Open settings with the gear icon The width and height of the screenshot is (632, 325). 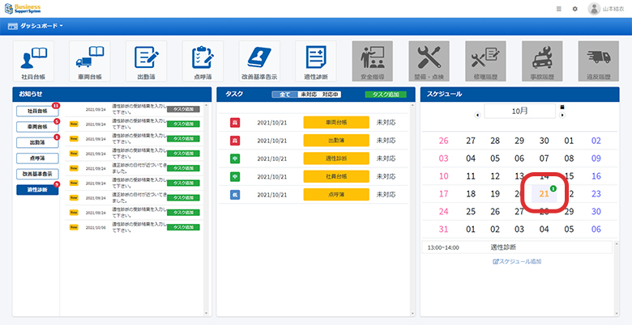575,9
